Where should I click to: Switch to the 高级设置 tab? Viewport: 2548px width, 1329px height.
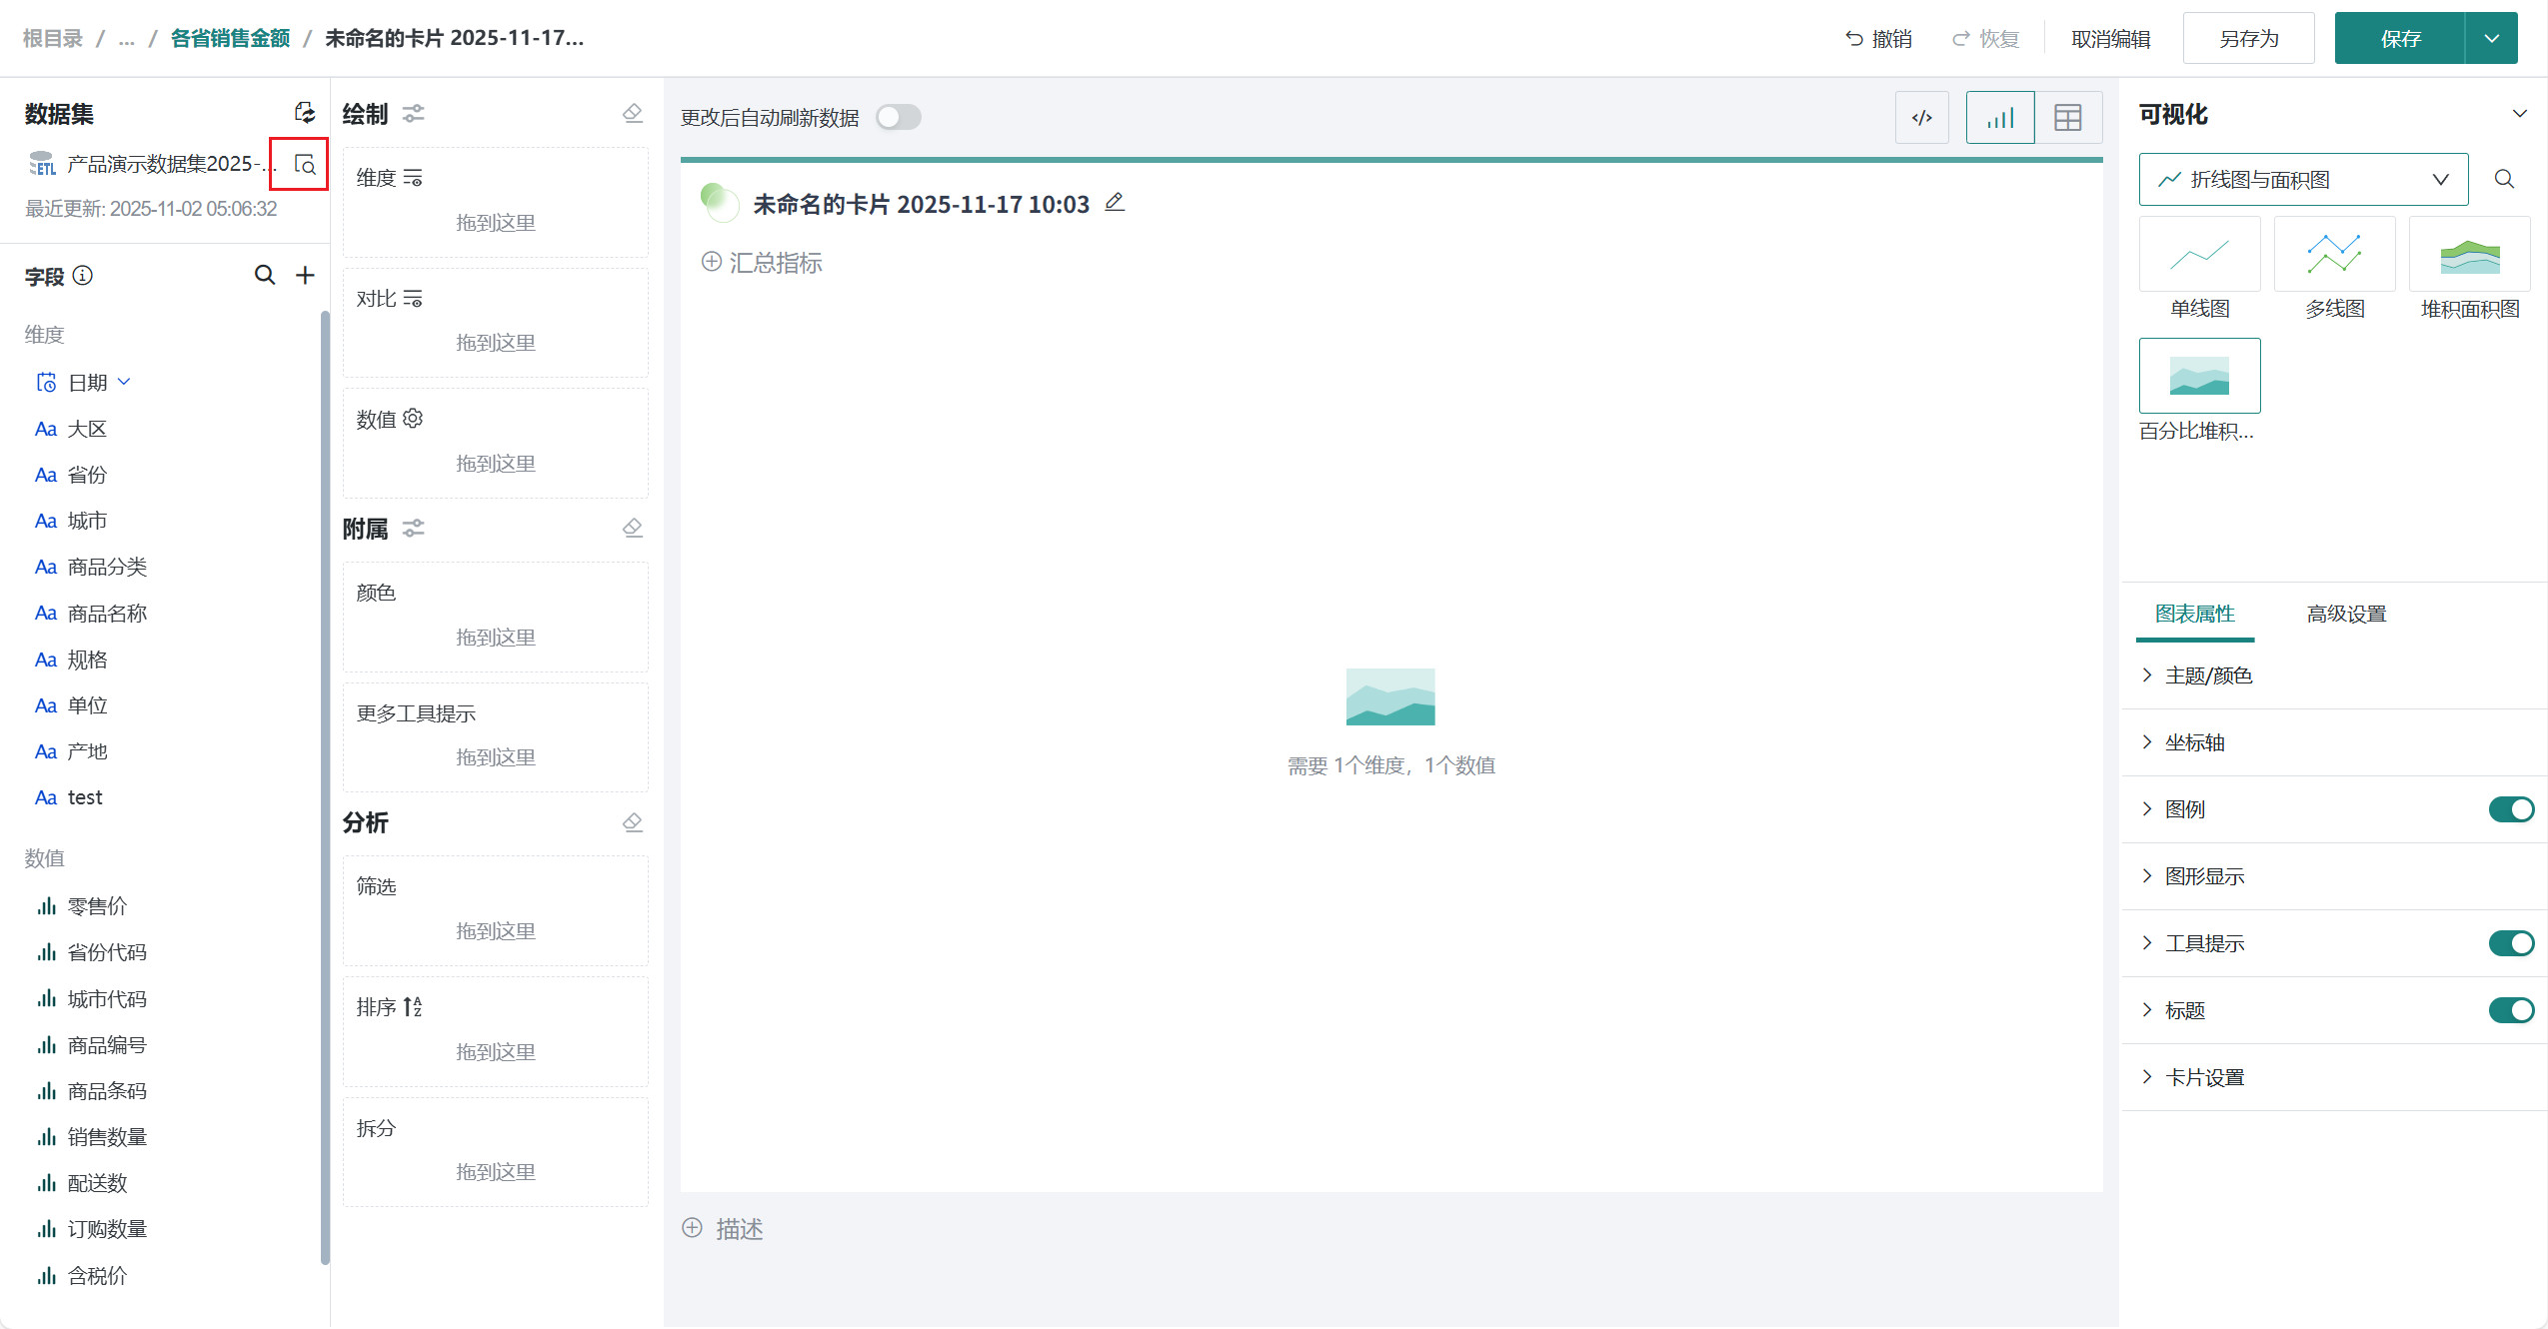[2345, 614]
